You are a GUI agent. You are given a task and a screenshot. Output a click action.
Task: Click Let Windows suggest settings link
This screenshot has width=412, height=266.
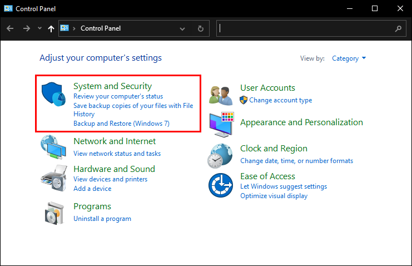(284, 186)
